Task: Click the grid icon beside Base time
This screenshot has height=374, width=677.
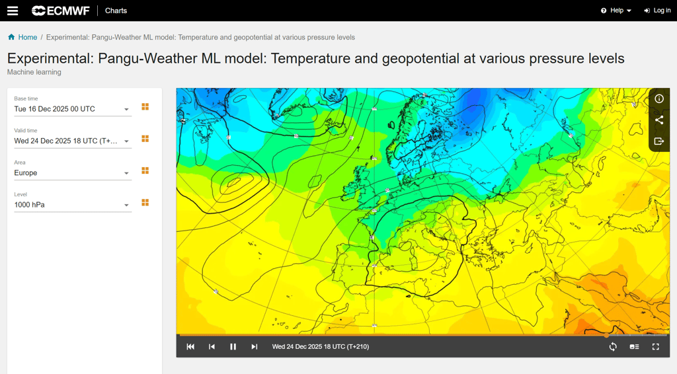Action: 145,107
